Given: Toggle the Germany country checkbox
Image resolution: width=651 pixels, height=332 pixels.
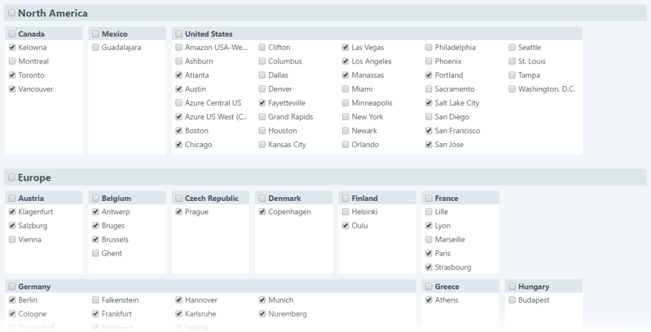Looking at the screenshot, I should pos(12,287).
